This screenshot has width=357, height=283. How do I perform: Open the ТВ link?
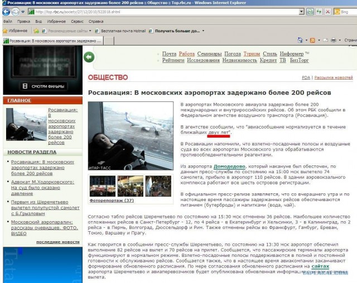[283, 60]
